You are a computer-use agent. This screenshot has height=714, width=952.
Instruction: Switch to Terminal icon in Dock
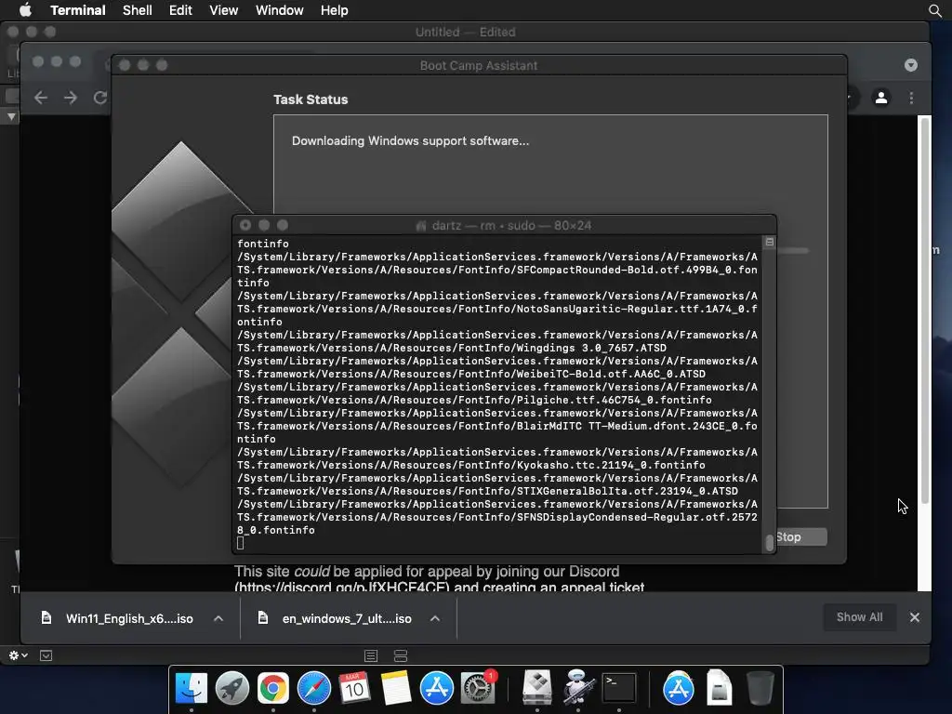[618, 688]
